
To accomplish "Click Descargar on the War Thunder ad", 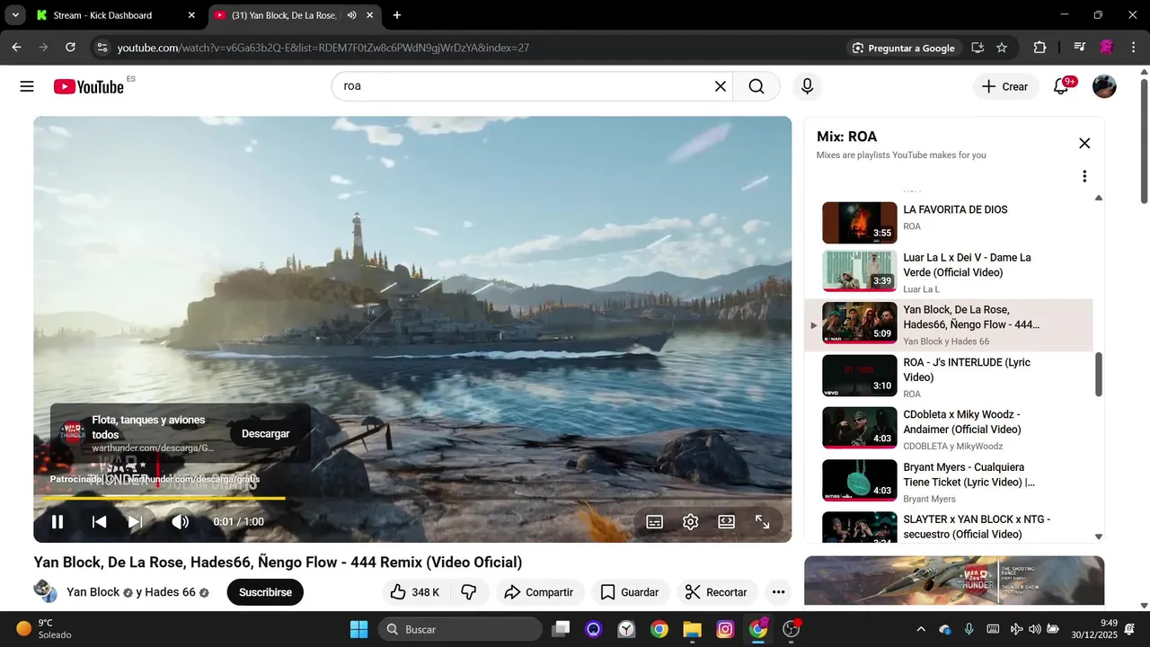I will pos(266,433).
